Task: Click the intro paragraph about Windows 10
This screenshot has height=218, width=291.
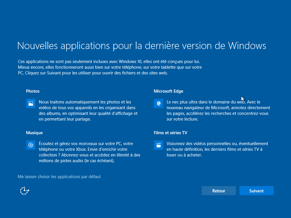Action: point(110,67)
